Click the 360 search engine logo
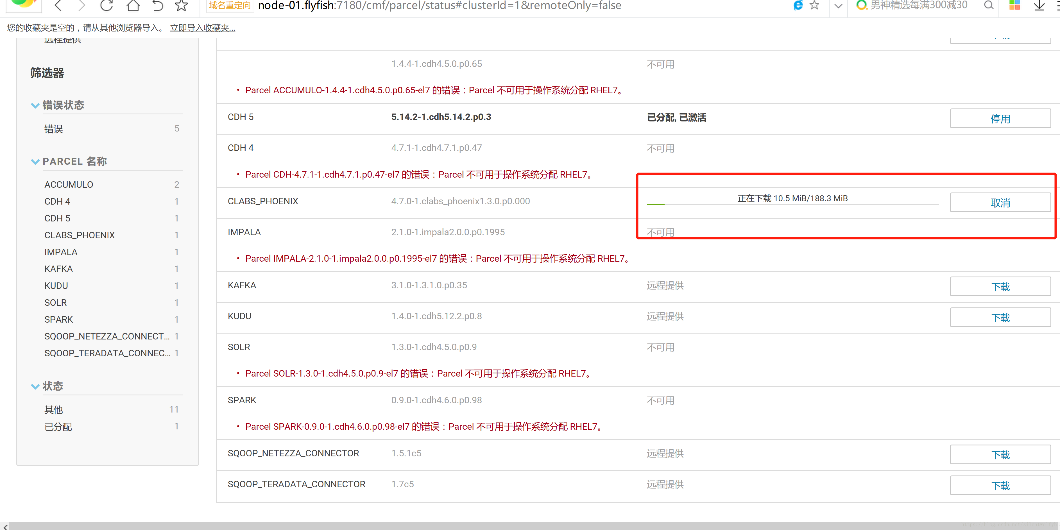1060x530 pixels. pos(861,5)
